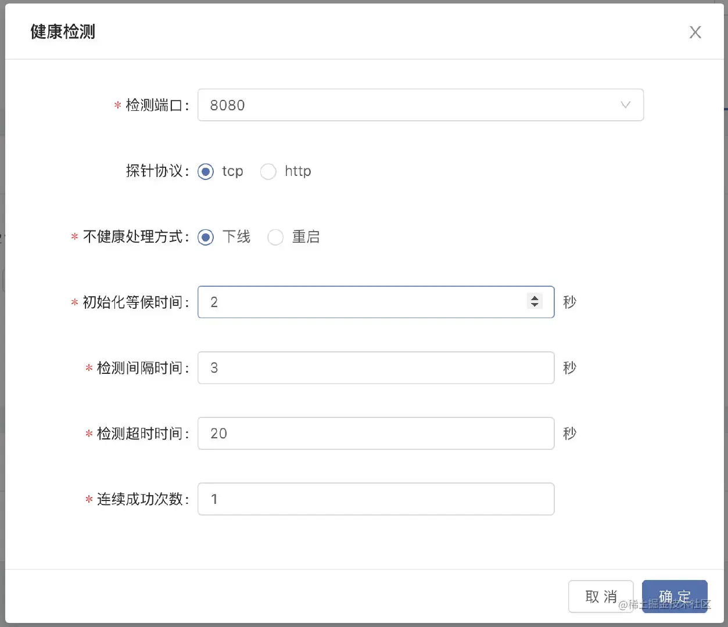Click the spinner arrows in 初始化等候时间 field

(x=535, y=301)
